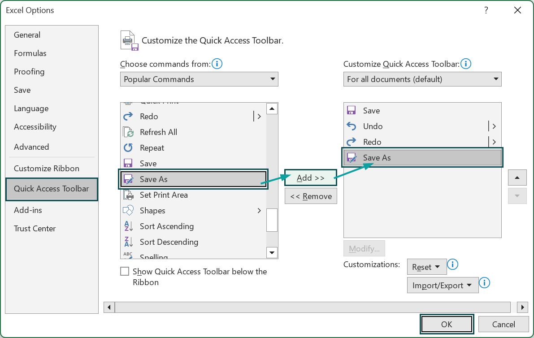Click the Sort Ascending A-Z icon
This screenshot has height=338, width=534.
coord(128,226)
